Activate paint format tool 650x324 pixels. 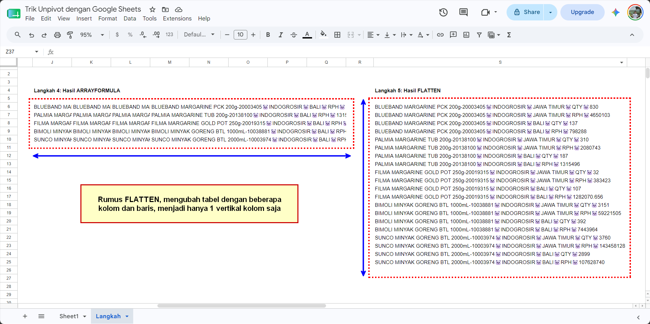click(70, 35)
